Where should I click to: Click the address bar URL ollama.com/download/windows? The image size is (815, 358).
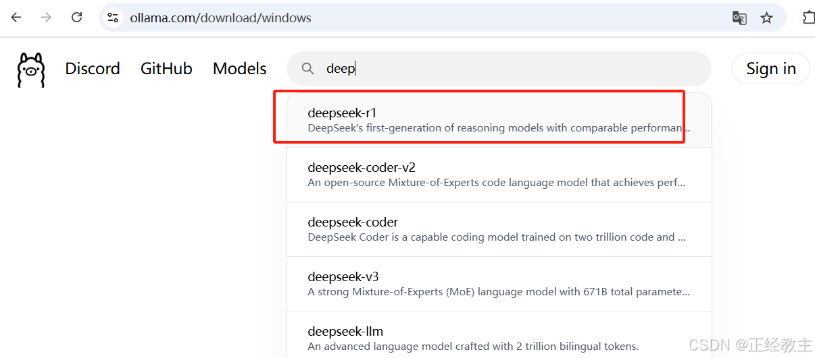coord(220,18)
